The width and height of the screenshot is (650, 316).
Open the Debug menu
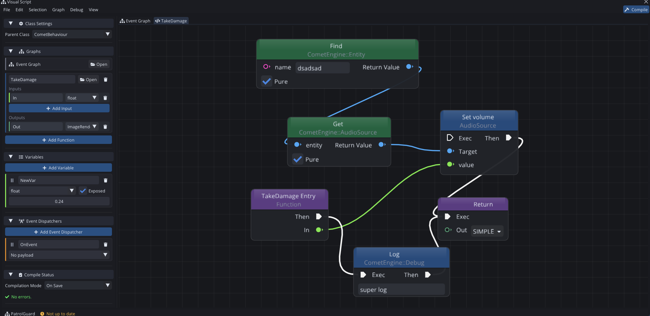click(x=77, y=10)
